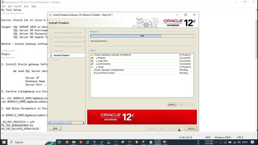Click Notepad zoom level 100% in status bar
This screenshot has width=258, height=145.
[x=208, y=137]
